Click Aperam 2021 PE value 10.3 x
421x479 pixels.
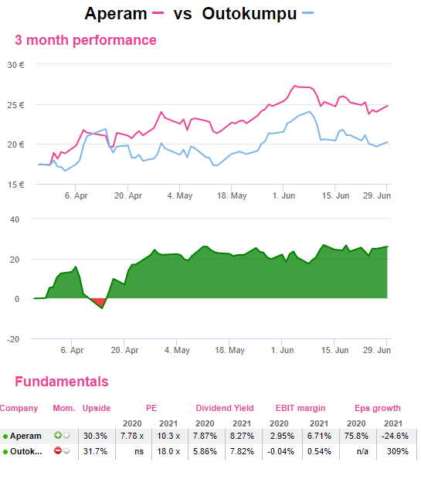click(x=168, y=436)
